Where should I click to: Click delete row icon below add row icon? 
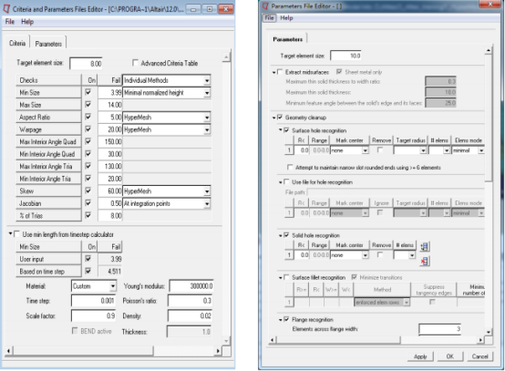[x=425, y=261]
